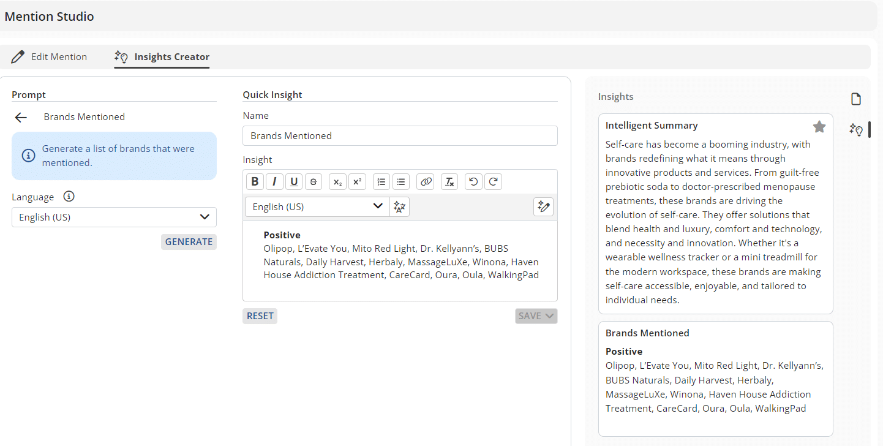The width and height of the screenshot is (883, 446).
Task: Click the AI rewrite pencil icon
Action: click(543, 207)
